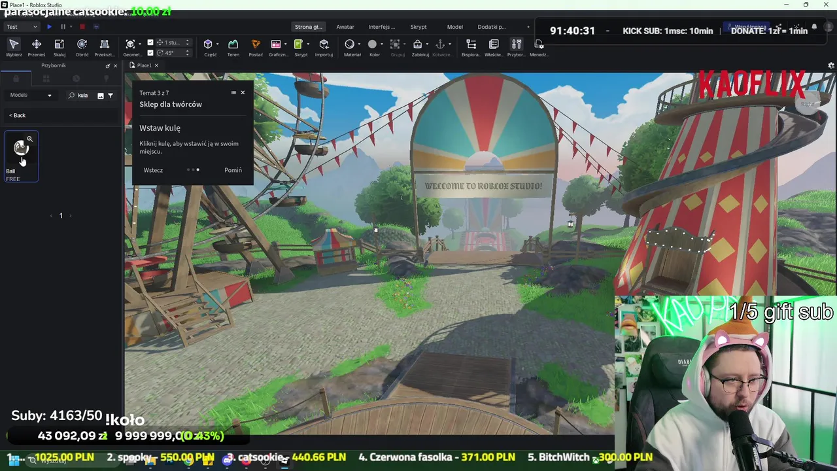The height and width of the screenshot is (471, 837).
Task: Click magnifier preview on Ball asset
Action: pos(29,139)
